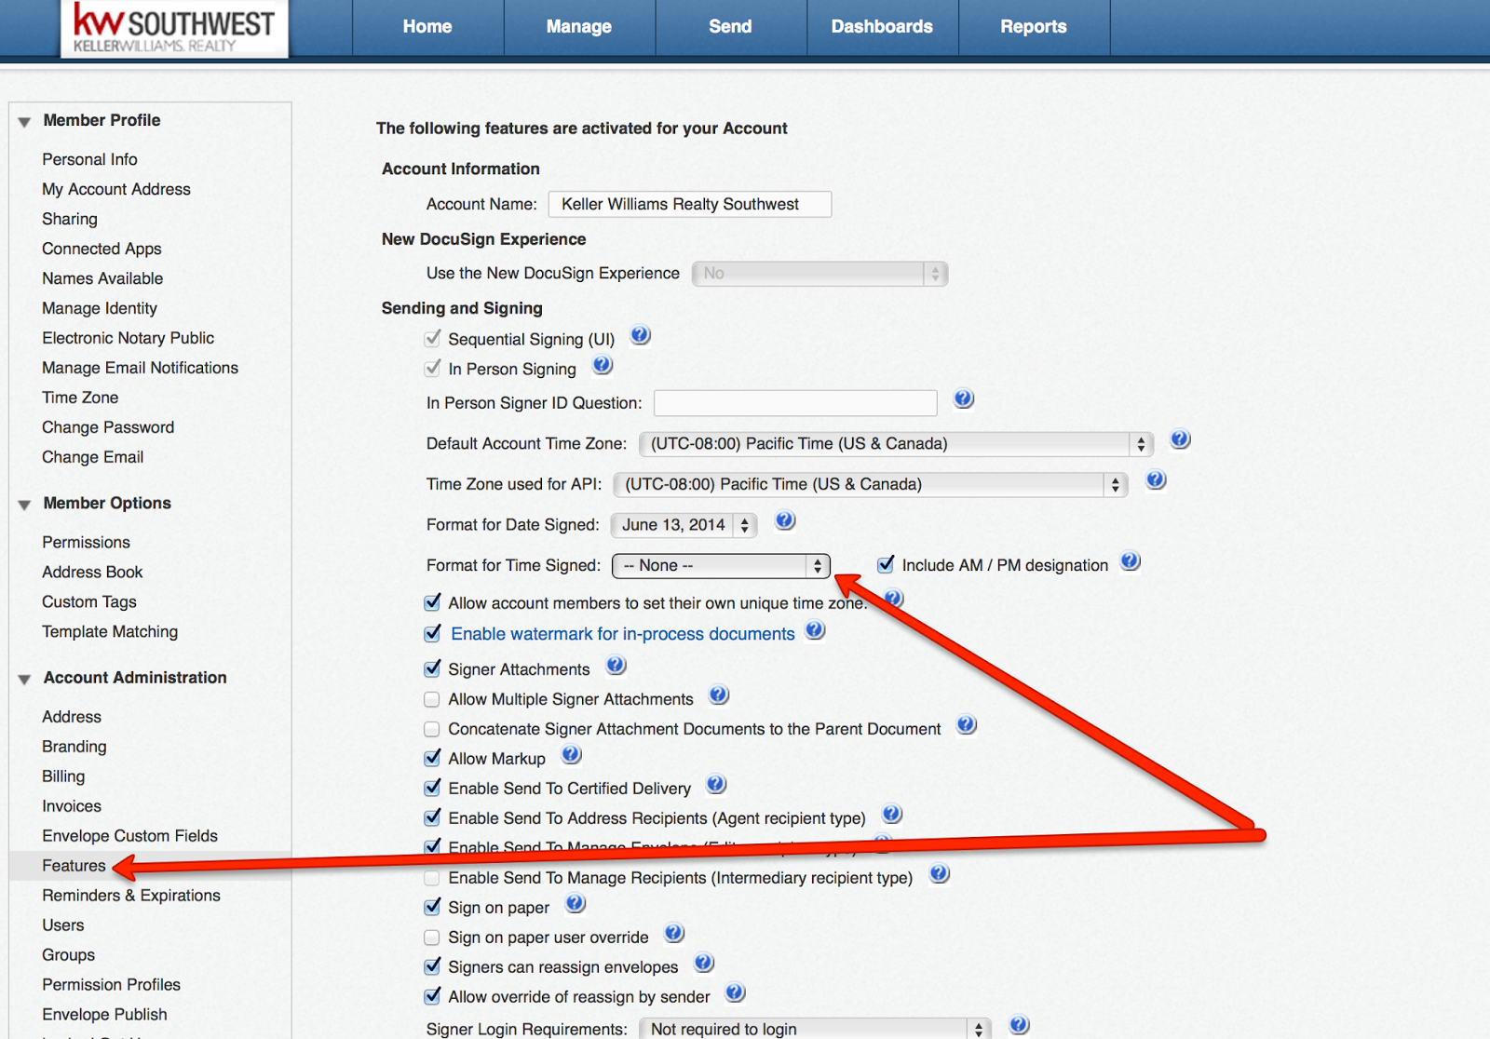Click the Account Name field

click(x=689, y=204)
